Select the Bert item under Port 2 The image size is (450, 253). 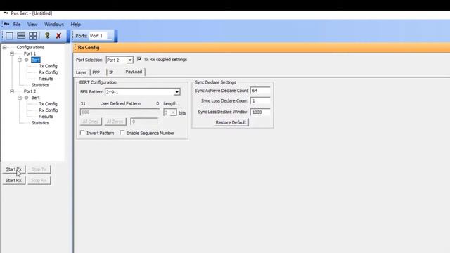coord(36,98)
